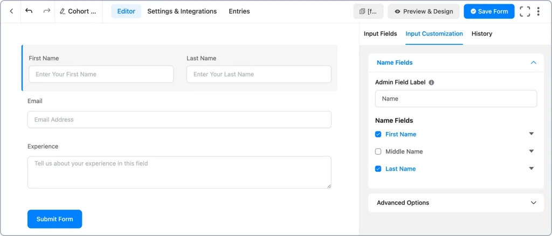Open the three-dot more options menu
This screenshot has width=552, height=236.
click(x=539, y=11)
